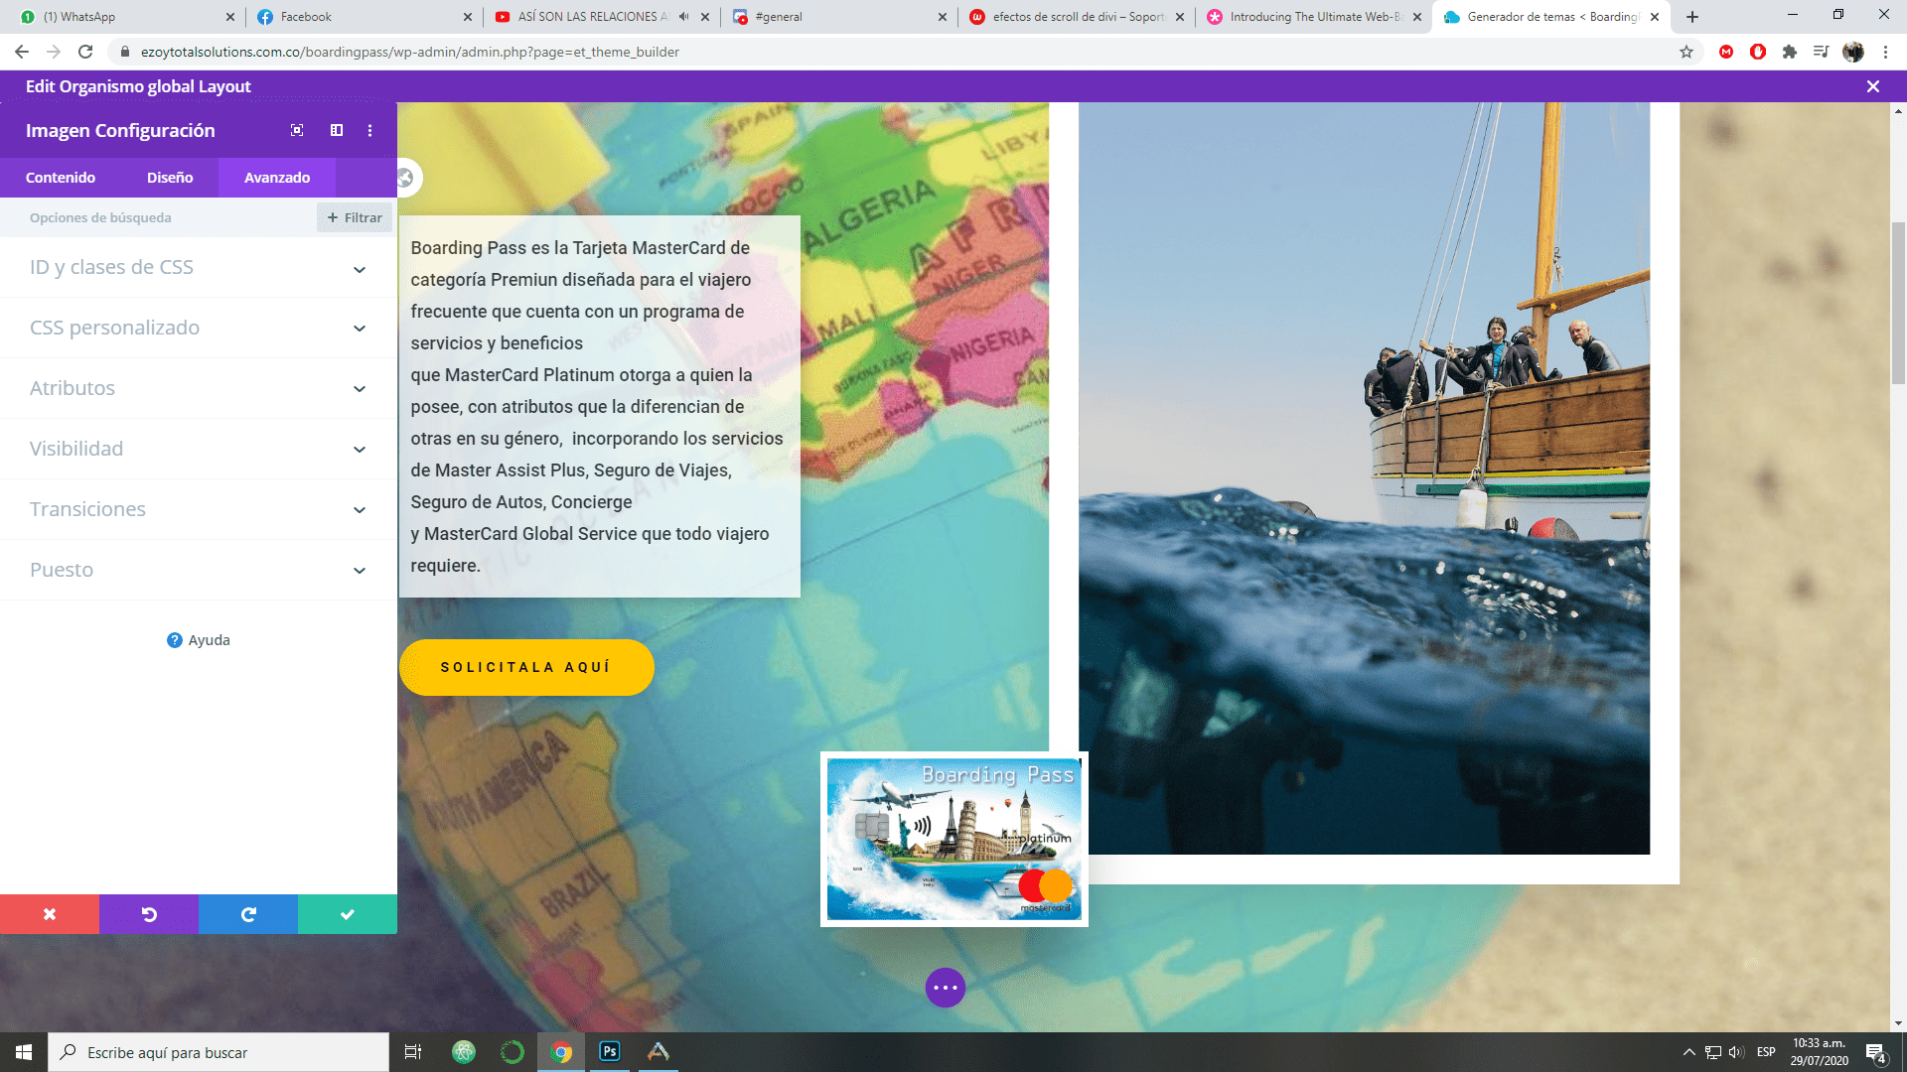The height and width of the screenshot is (1072, 1907).
Task: Click the green save checkmark button
Action: click(348, 914)
